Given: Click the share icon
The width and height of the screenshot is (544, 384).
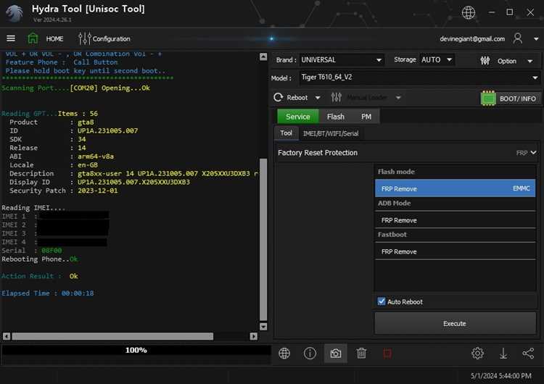Looking at the screenshot, I should point(528,354).
